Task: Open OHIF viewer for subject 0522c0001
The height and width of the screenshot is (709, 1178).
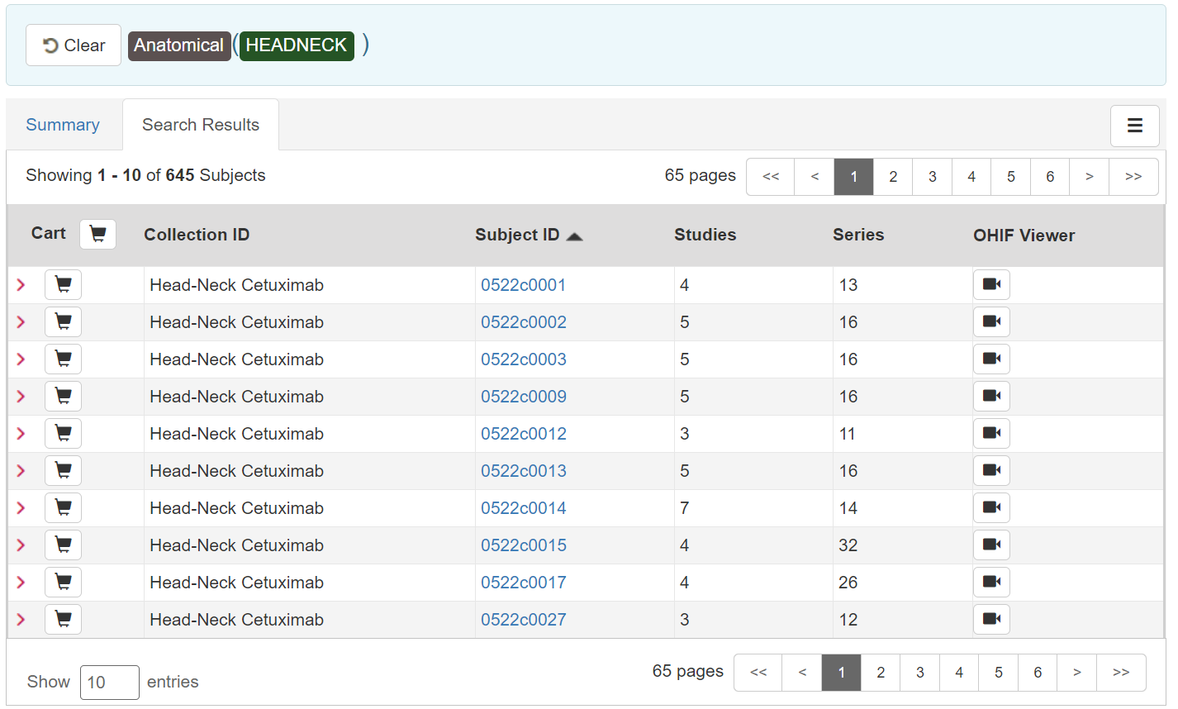Action: point(991,285)
